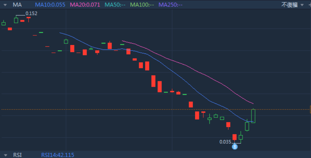
Task: Open the MA indicator label
Action: tap(17, 5)
